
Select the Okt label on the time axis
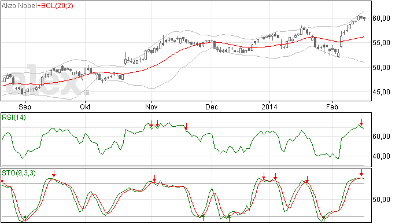(x=85, y=107)
